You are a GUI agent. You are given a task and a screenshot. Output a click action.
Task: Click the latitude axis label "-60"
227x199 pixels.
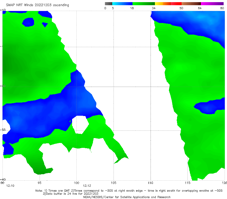tap(3, 179)
